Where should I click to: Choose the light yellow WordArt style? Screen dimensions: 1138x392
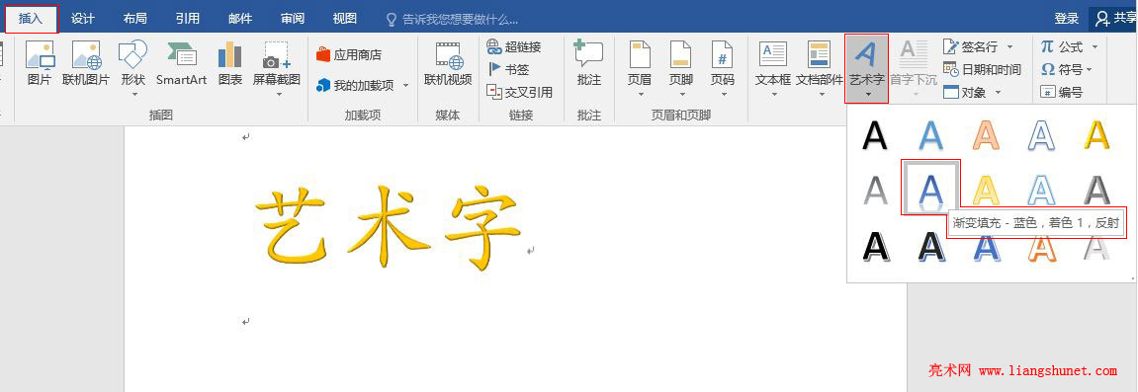click(986, 190)
